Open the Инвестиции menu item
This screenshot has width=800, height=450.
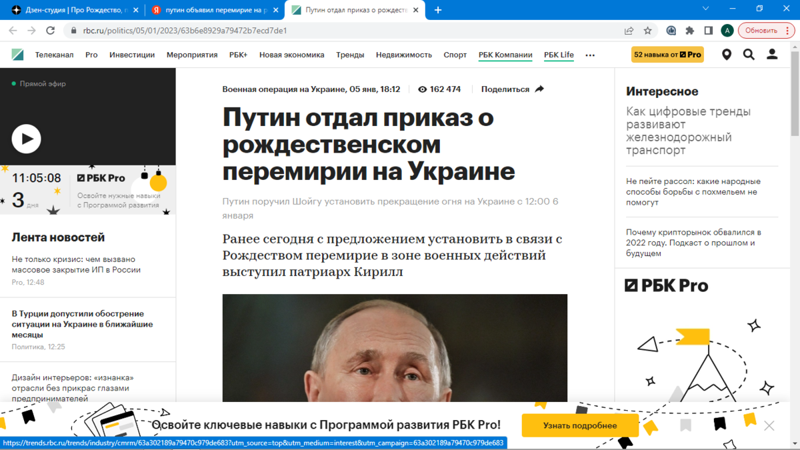click(132, 55)
